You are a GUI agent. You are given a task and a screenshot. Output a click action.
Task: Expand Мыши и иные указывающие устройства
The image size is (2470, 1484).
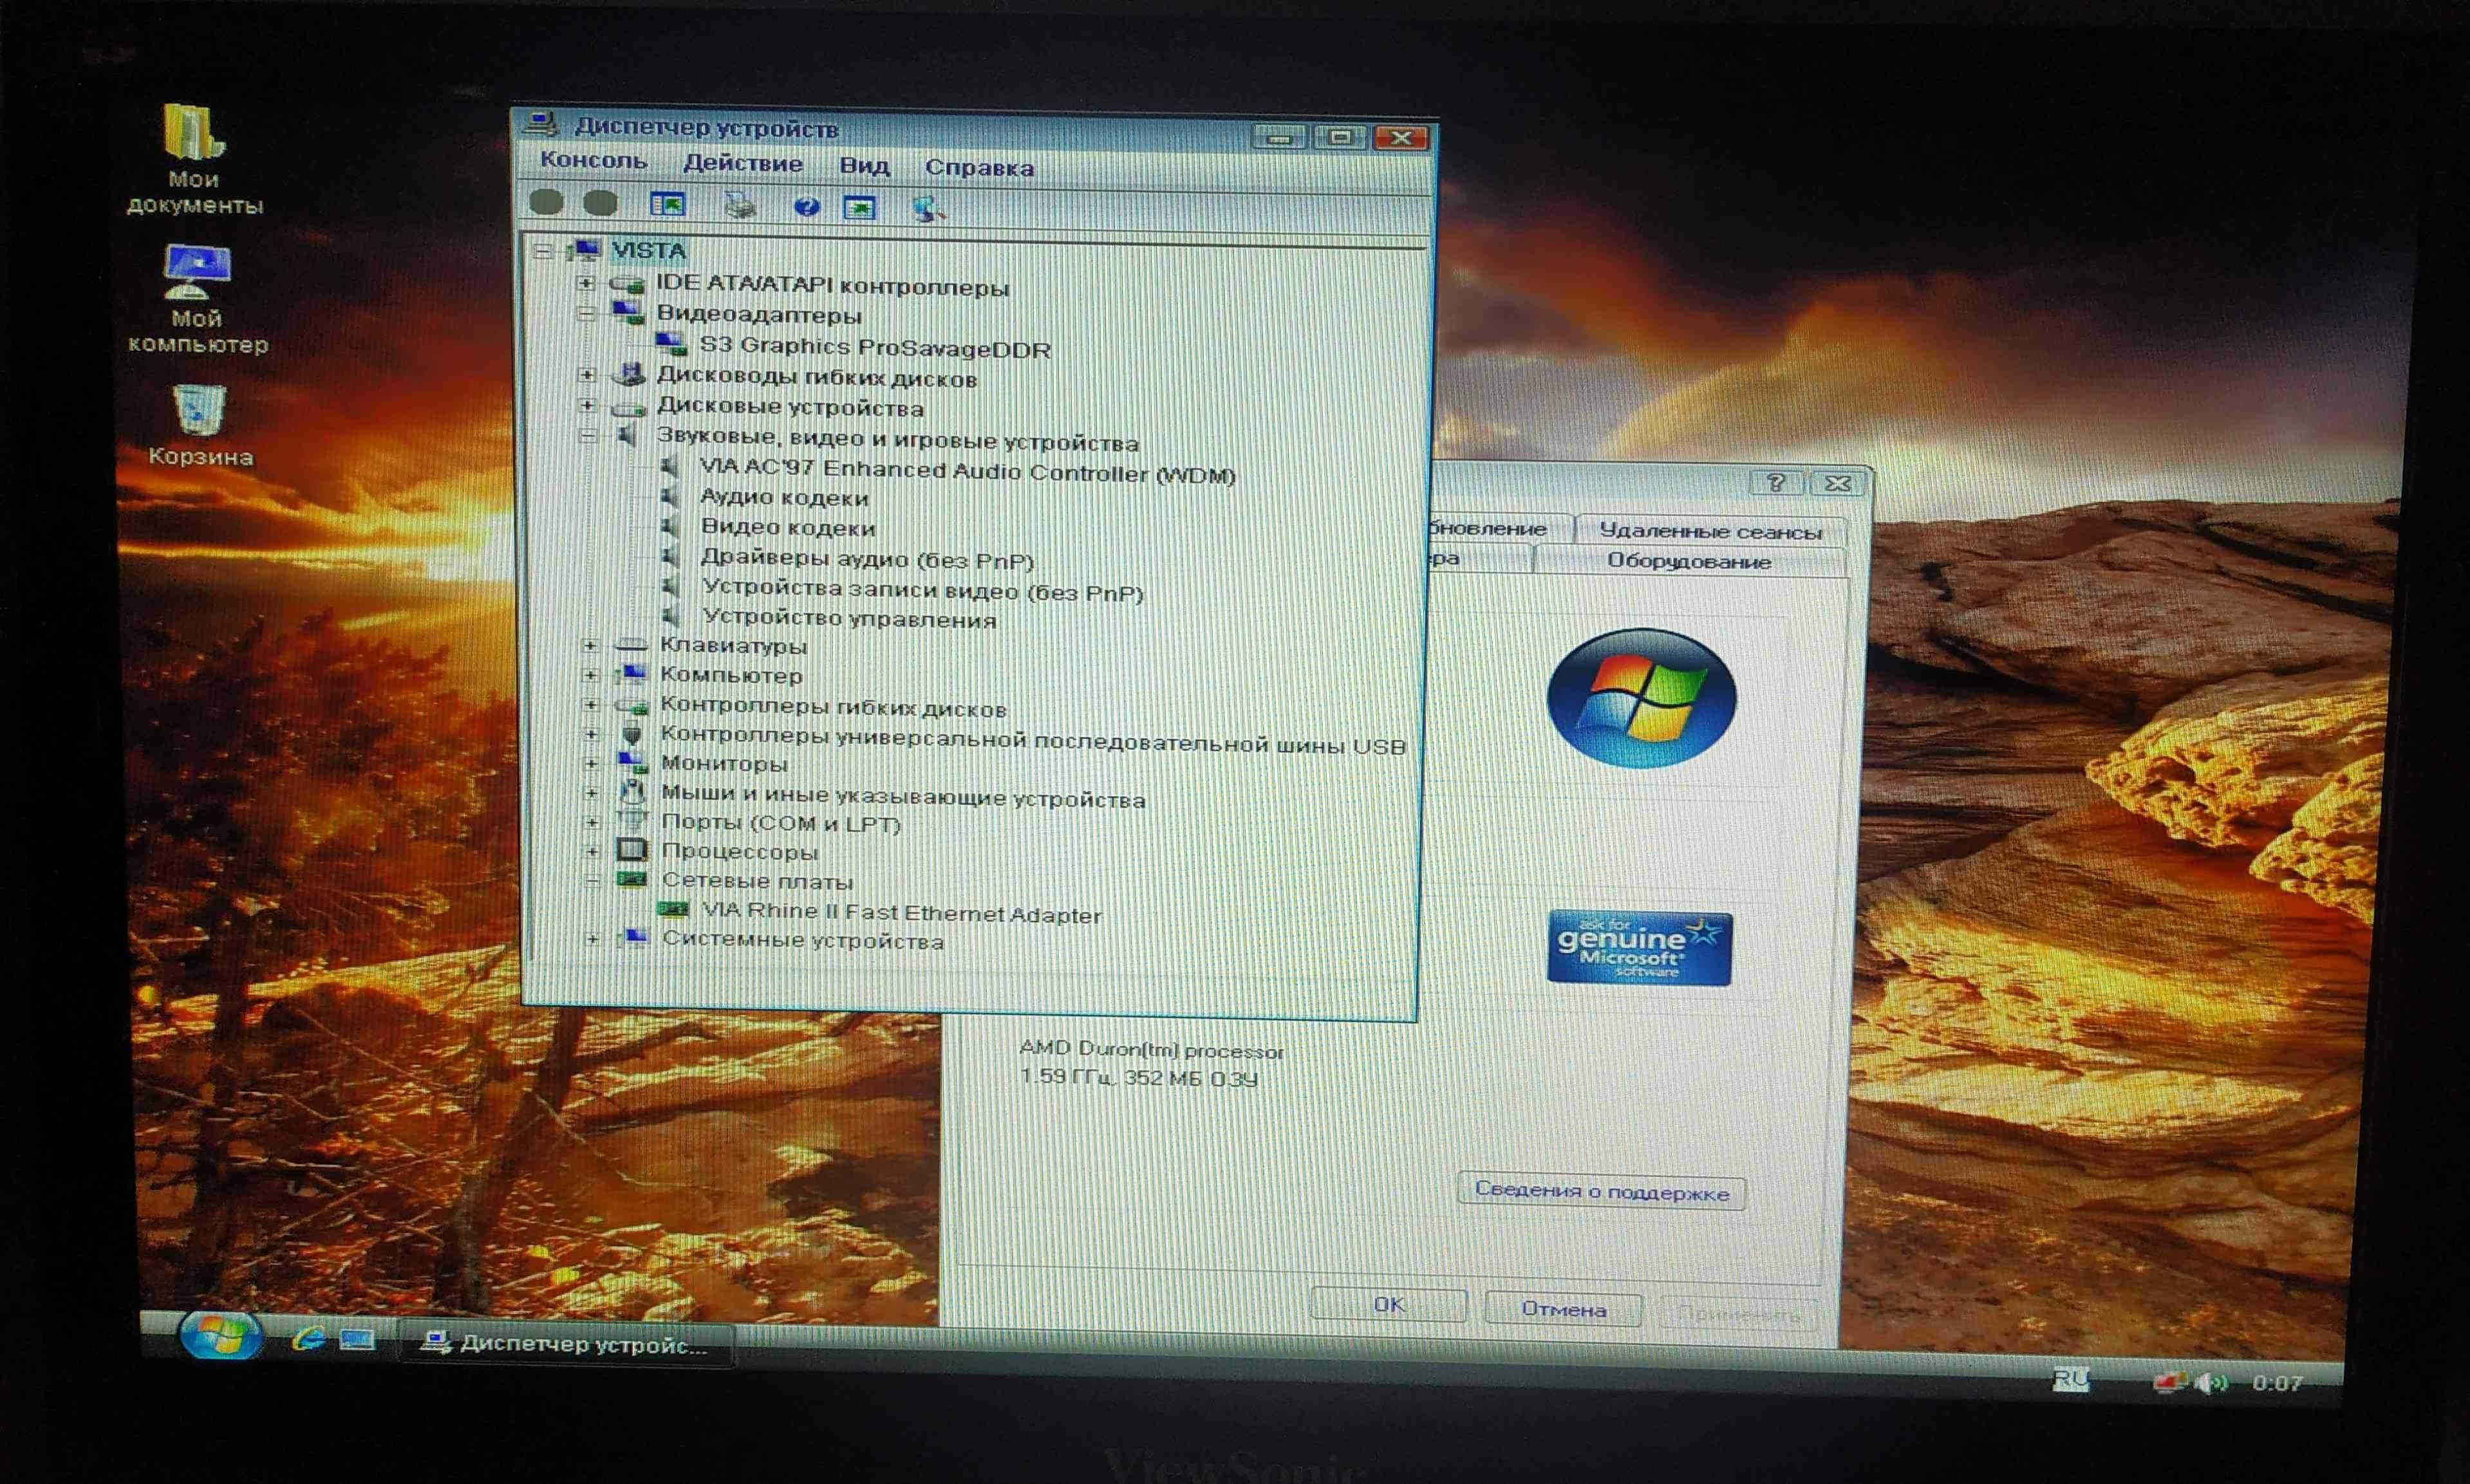(592, 793)
